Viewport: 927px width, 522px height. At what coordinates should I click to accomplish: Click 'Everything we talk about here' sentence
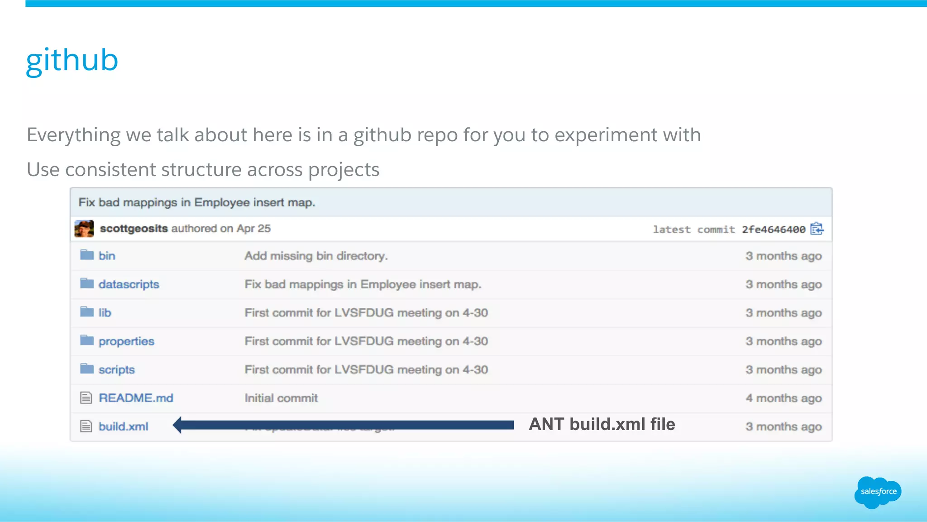pyautogui.click(x=363, y=135)
